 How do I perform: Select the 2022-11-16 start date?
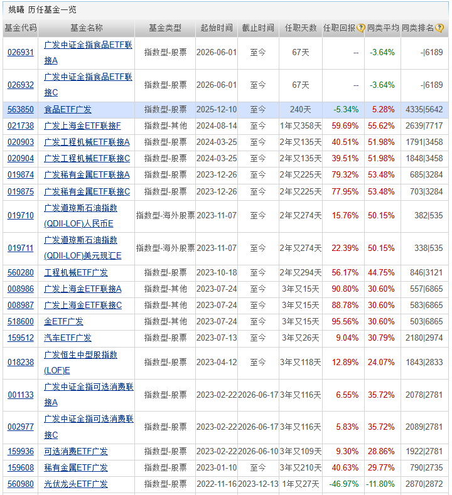[217, 484]
